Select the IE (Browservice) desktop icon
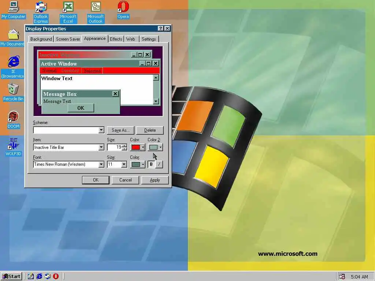 pos(13,67)
